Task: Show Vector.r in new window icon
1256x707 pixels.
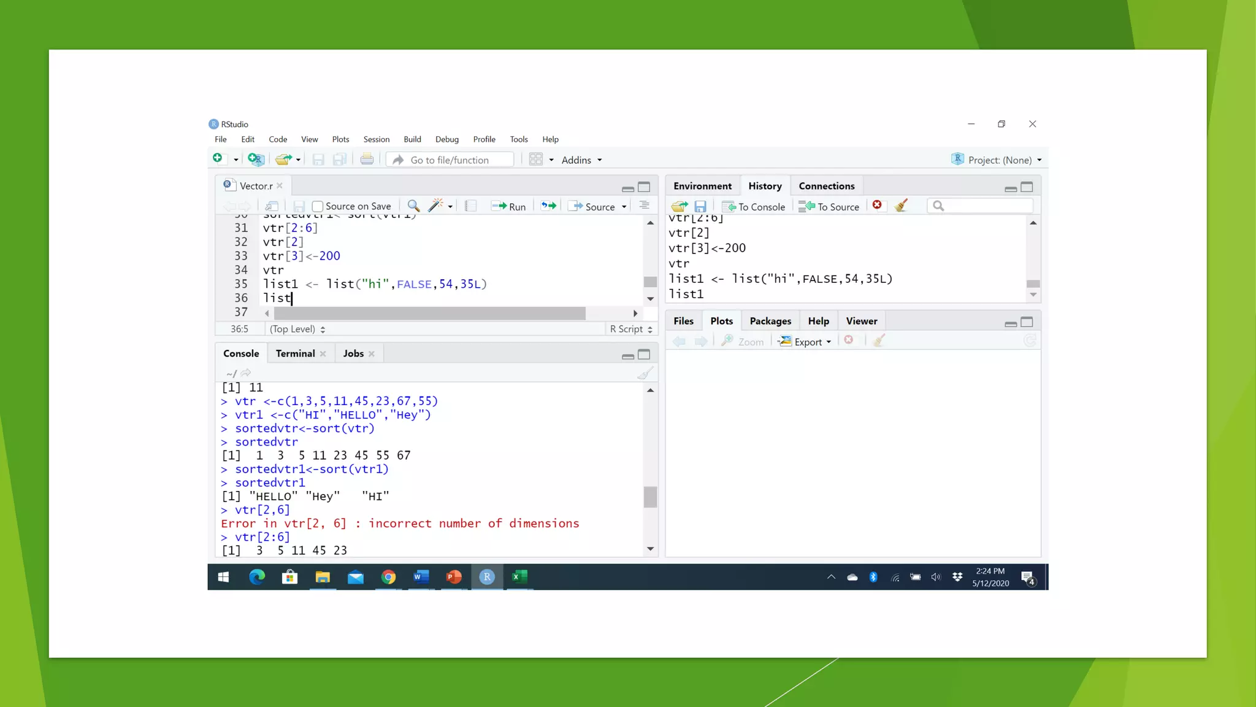Action: (272, 206)
